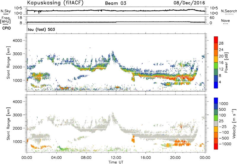The width and height of the screenshot is (237, 164).
Task: Click the date 08/Dec/2016
Action: [x=189, y=3]
